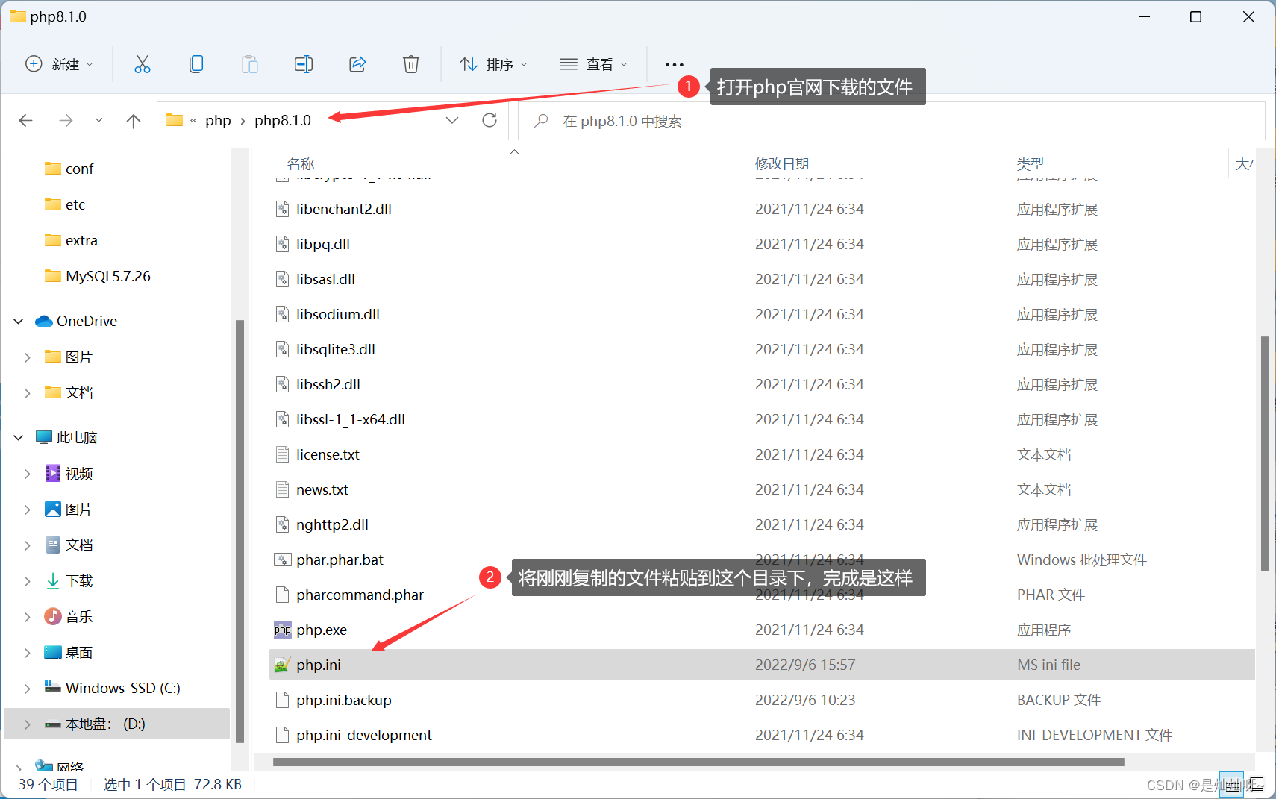Click the OneDrive cloud icon in sidebar
Viewport: 1276px width, 799px height.
(45, 321)
